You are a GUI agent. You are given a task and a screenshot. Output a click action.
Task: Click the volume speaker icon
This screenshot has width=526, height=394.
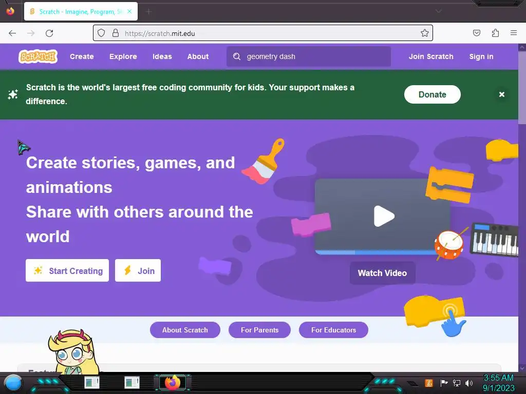[469, 383]
